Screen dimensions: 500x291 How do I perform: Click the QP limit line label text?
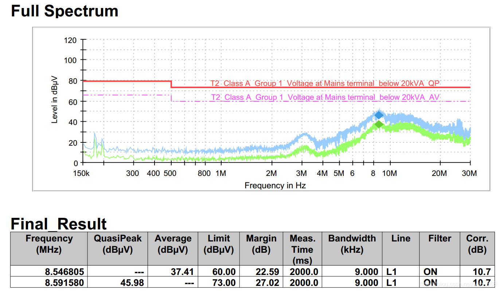(325, 83)
